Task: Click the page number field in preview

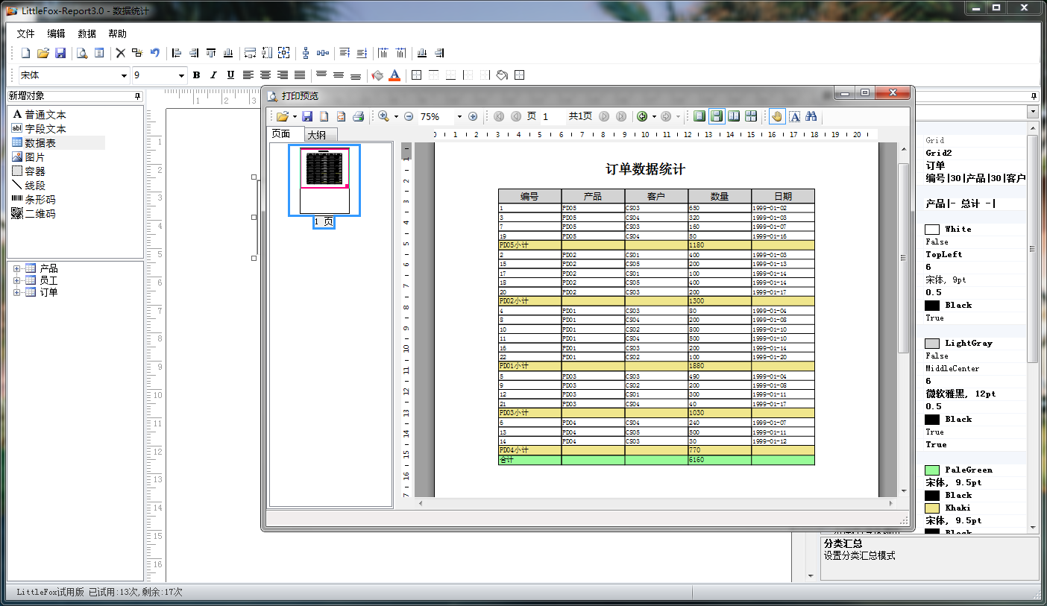Action: click(553, 116)
